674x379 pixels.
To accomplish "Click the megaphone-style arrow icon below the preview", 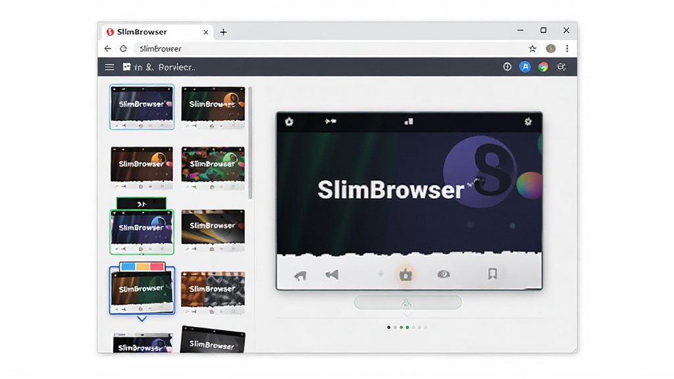I will tap(332, 274).
